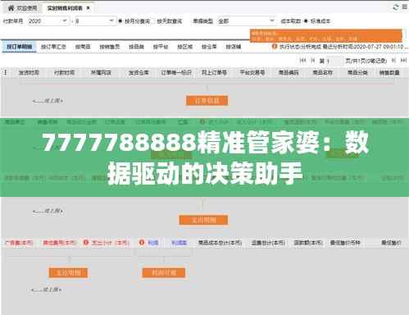Image resolution: width=409 pixels, height=315 pixels.
Task: Go to last page with the pager icon
Action: coord(403,61)
